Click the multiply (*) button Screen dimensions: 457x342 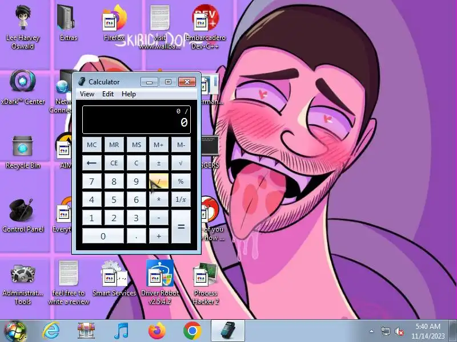point(159,199)
